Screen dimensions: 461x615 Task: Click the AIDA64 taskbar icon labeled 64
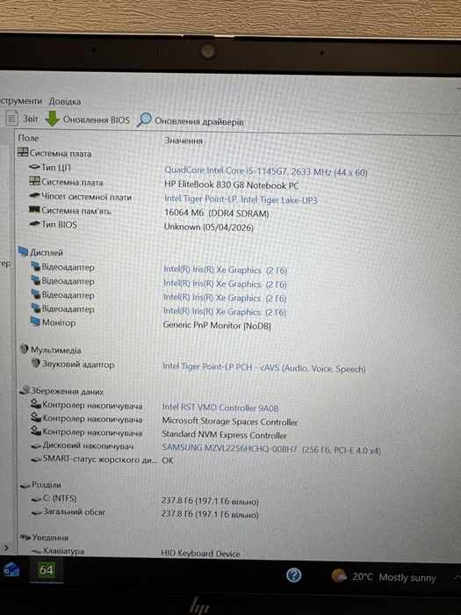coord(46,569)
